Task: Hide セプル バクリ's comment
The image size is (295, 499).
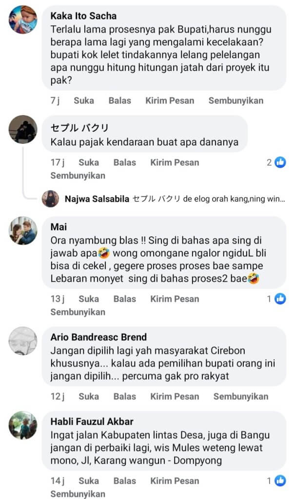Action: click(78, 175)
